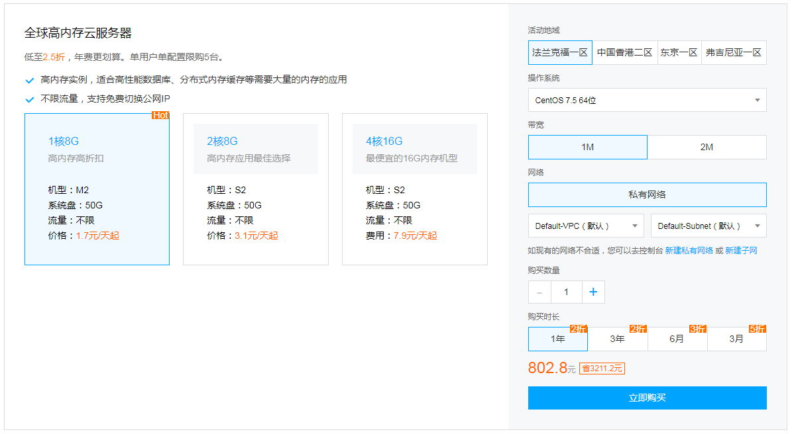Select 2M bandwidth option

coord(707,147)
